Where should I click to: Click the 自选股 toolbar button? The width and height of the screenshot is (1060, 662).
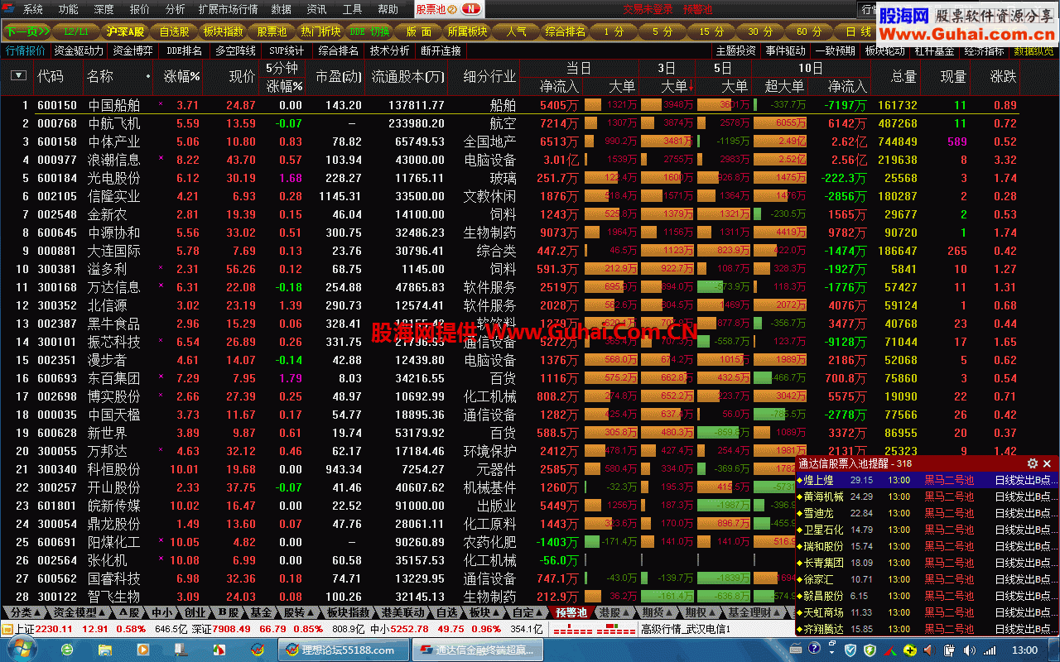point(174,31)
